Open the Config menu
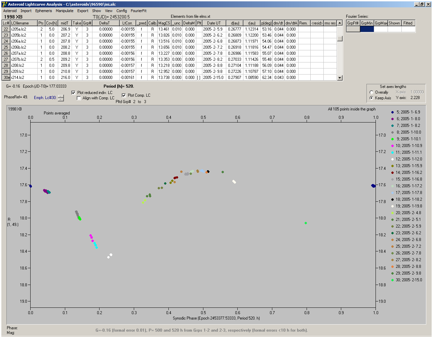433x337 pixels. 122,11
